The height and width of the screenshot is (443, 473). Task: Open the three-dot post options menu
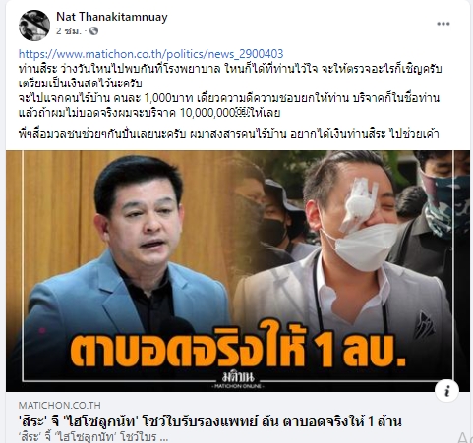[443, 24]
